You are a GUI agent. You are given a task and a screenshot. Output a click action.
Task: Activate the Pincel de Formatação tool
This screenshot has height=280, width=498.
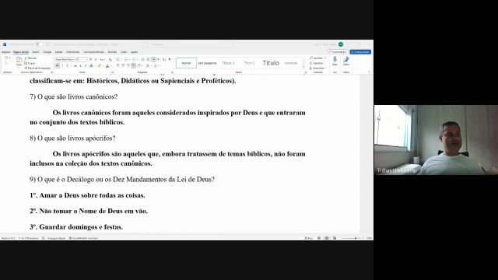click(37, 68)
